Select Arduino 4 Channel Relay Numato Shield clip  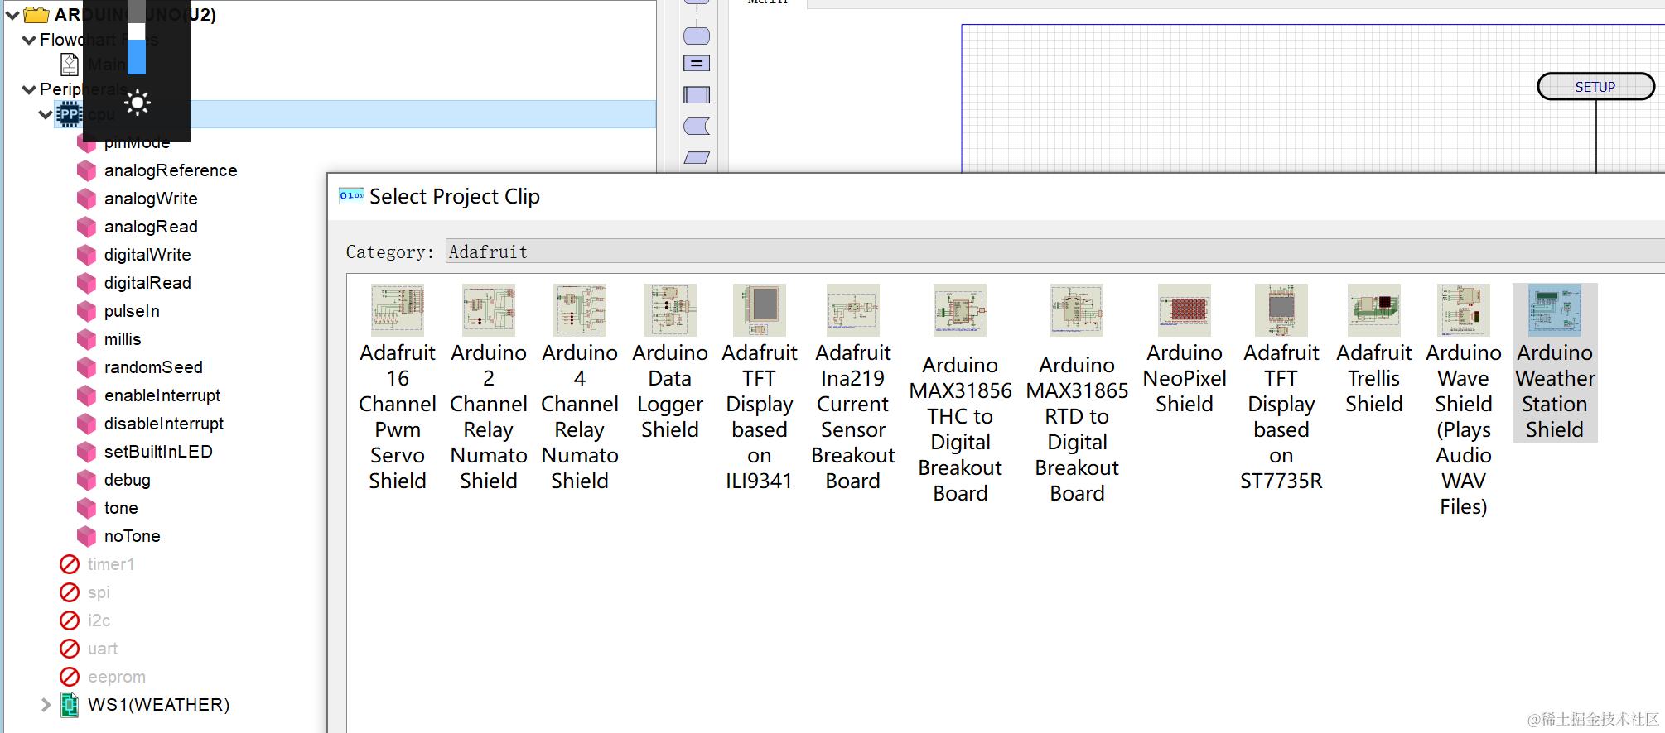(x=580, y=388)
